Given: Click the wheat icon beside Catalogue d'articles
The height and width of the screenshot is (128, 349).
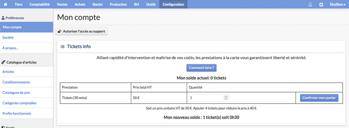Looking at the screenshot, I should tap(3, 62).
